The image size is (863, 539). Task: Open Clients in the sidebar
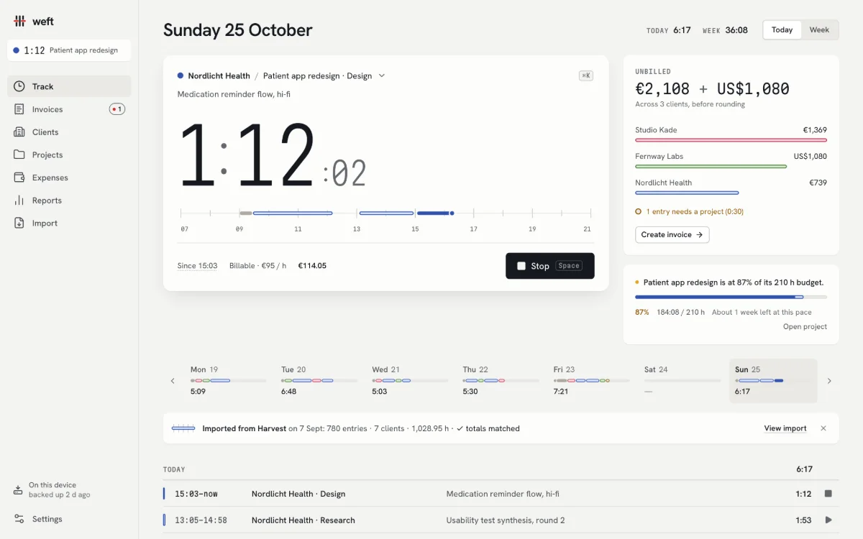point(69,132)
